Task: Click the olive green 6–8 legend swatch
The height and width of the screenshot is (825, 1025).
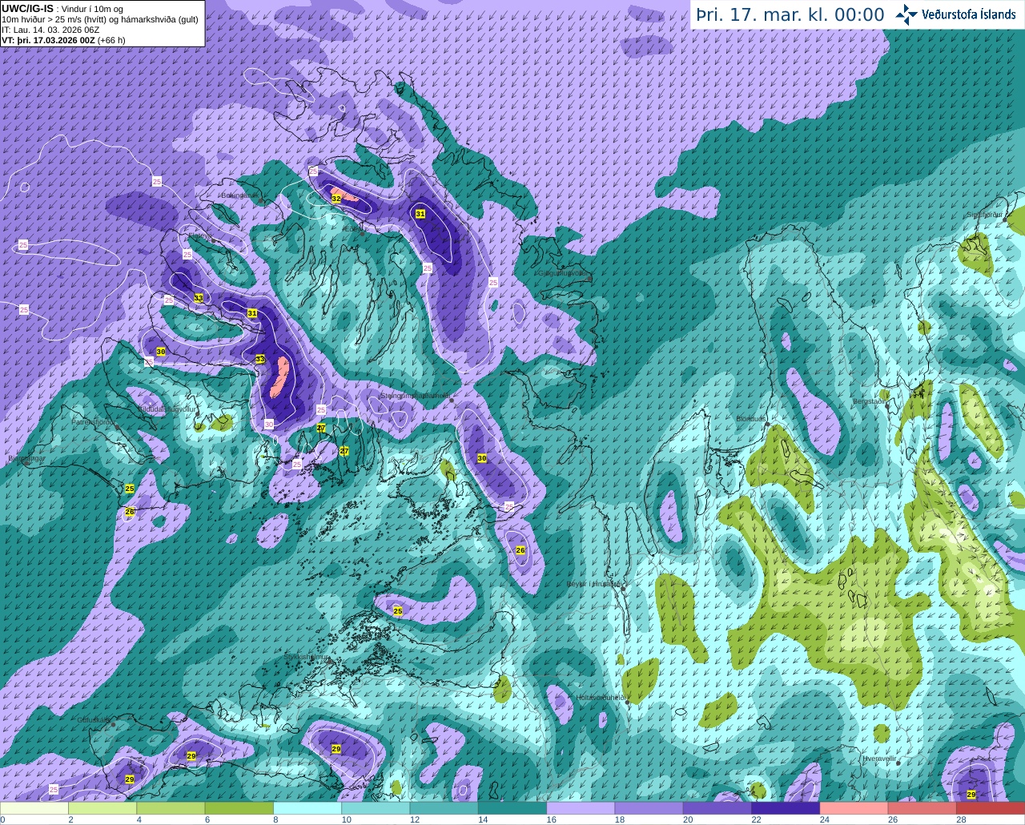Action: 239,808
